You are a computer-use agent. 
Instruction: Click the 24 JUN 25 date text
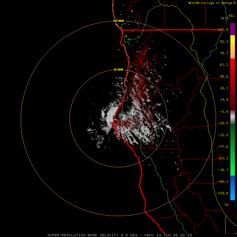(167, 235)
